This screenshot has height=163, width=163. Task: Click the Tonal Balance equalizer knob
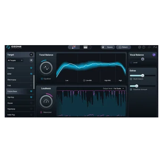[46, 68]
